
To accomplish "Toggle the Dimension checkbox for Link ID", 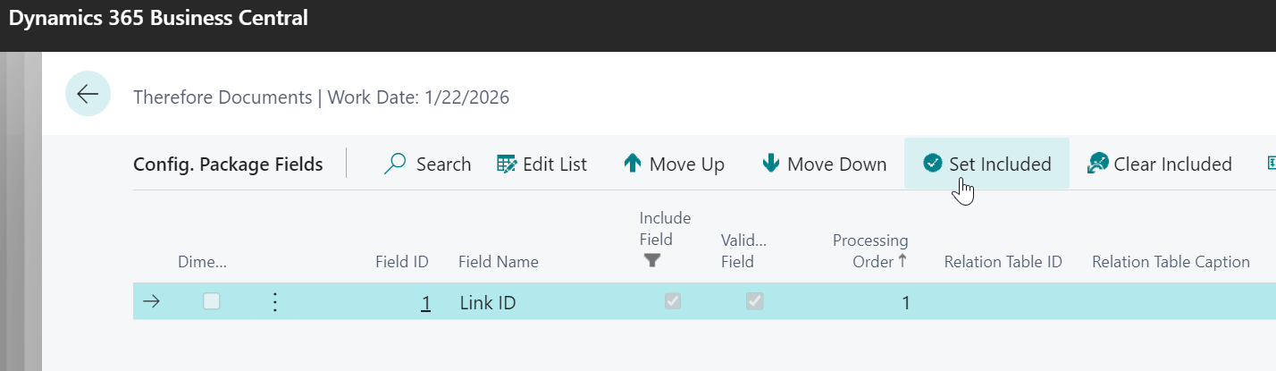I will coord(211,302).
